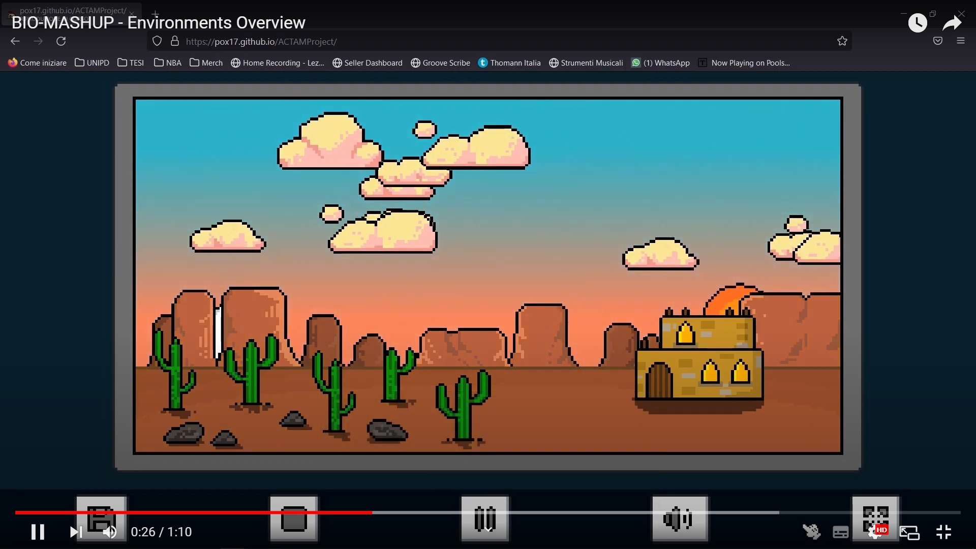The image size is (976, 549).
Task: Open the Merch bookmarks folder
Action: point(206,63)
